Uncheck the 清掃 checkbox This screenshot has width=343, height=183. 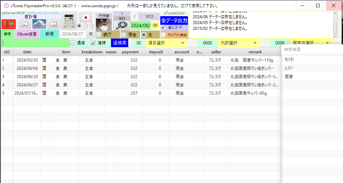[x=93, y=43]
